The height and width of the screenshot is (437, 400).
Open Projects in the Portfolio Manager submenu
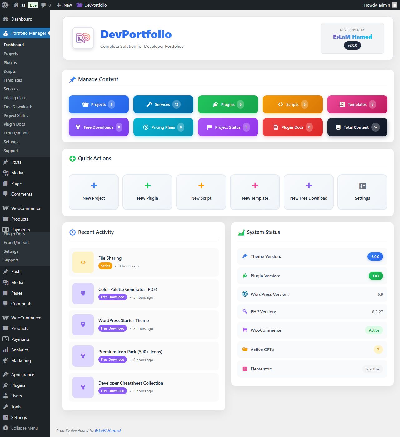click(11, 54)
